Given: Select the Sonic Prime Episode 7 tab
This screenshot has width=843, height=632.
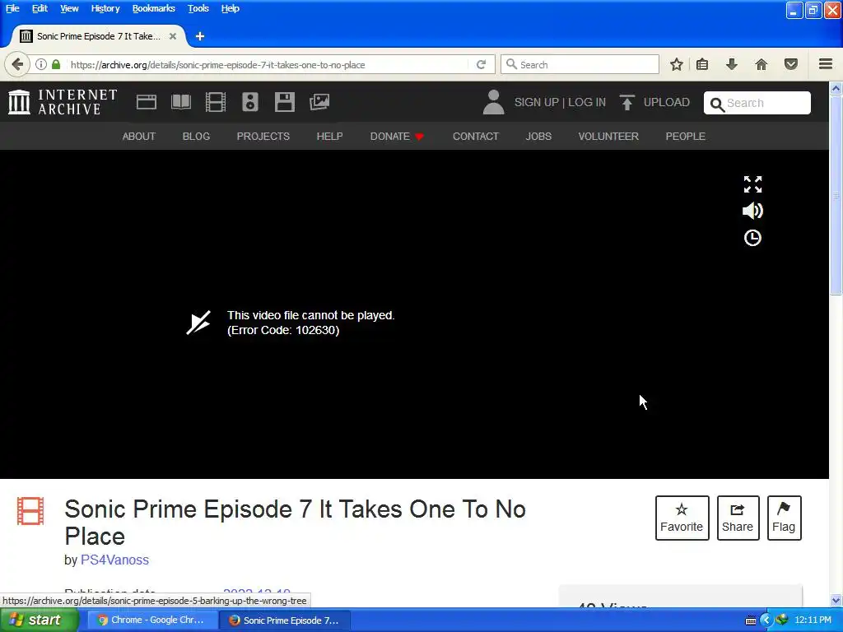Looking at the screenshot, I should pos(99,36).
